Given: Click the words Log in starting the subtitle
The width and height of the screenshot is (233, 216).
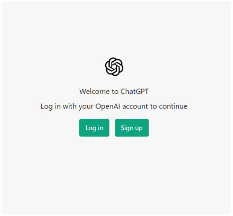Looking at the screenshot, I should (x=51, y=107).
